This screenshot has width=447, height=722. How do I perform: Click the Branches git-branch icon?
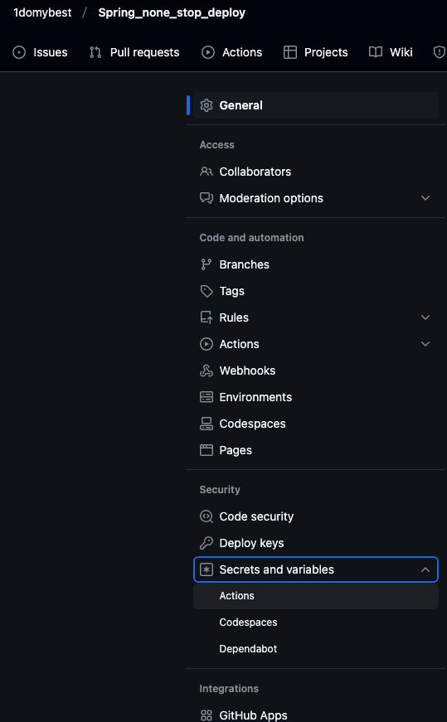(x=206, y=264)
